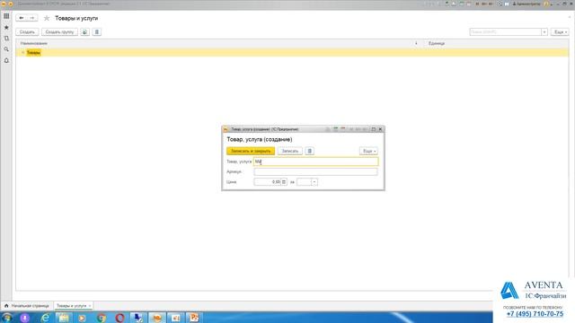Click into the Товар, услуга name field
The height and width of the screenshot is (323, 575).
(x=315, y=161)
